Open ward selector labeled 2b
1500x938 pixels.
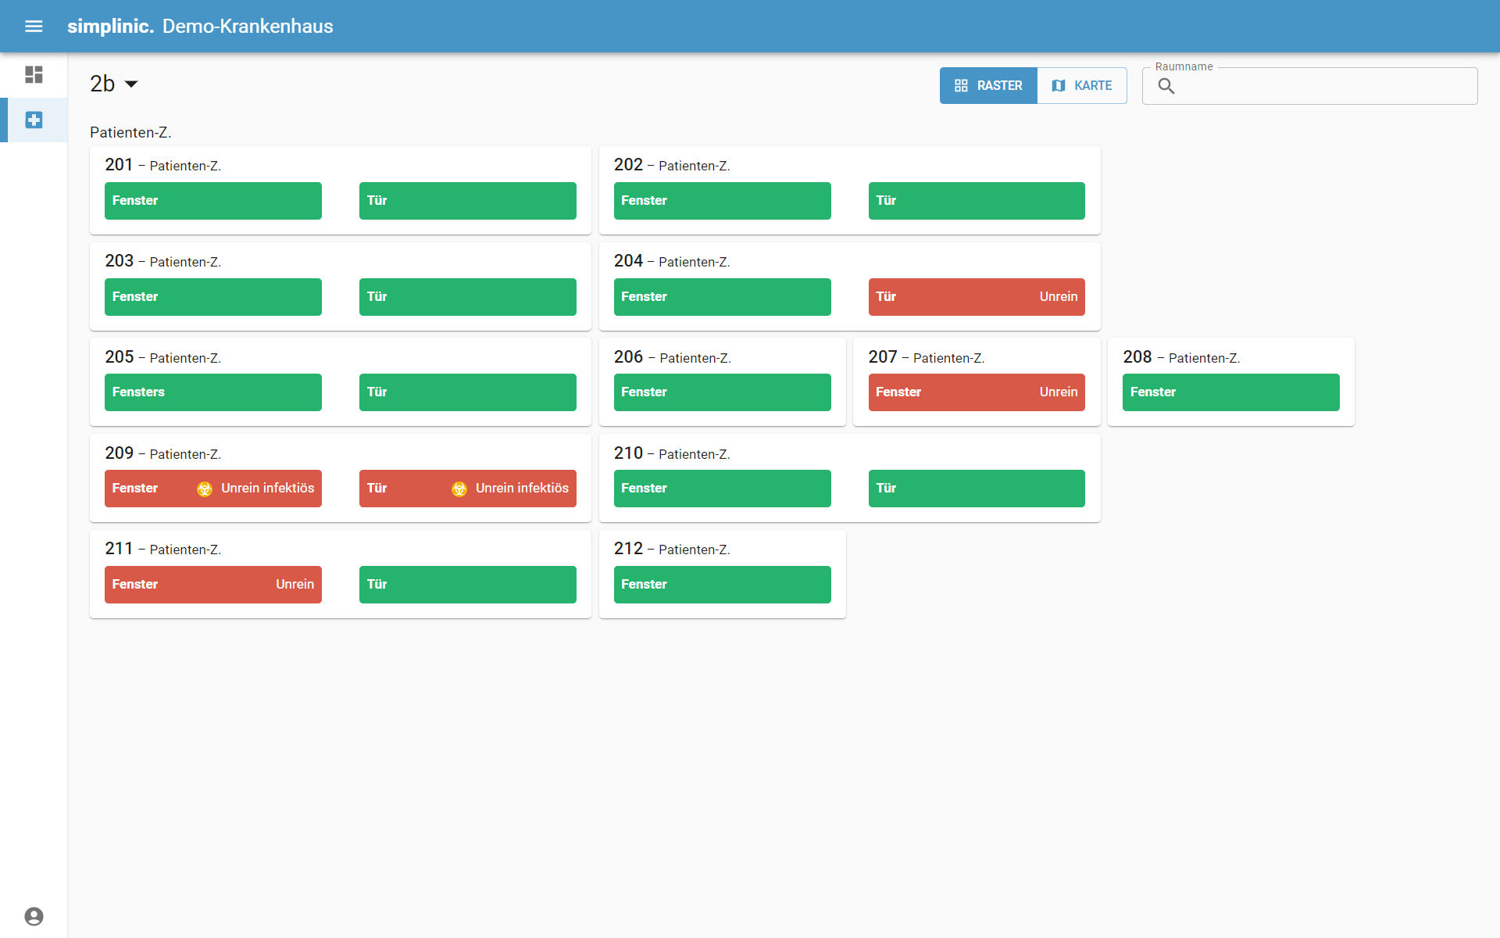pos(102,84)
